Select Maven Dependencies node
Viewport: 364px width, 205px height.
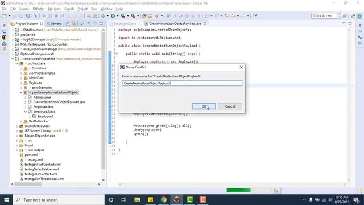[x=40, y=136]
